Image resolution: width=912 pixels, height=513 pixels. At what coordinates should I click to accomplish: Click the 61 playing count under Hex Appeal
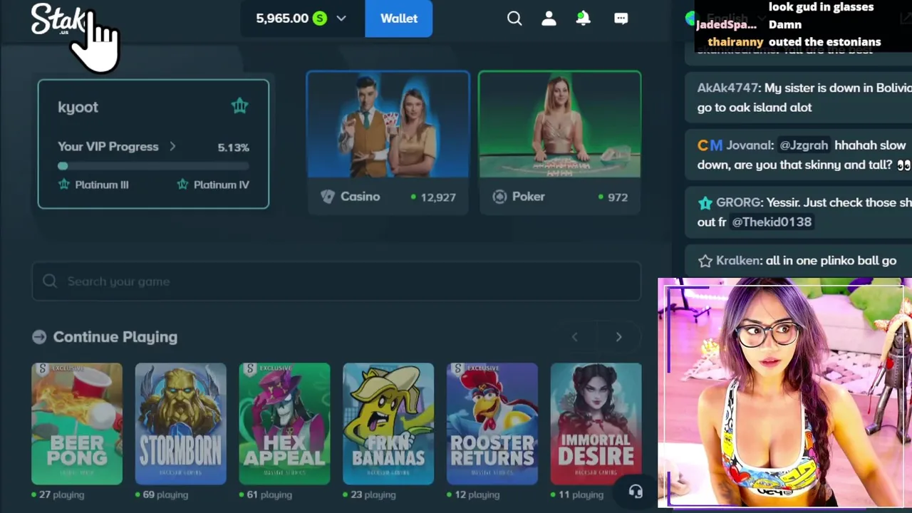[x=269, y=494]
